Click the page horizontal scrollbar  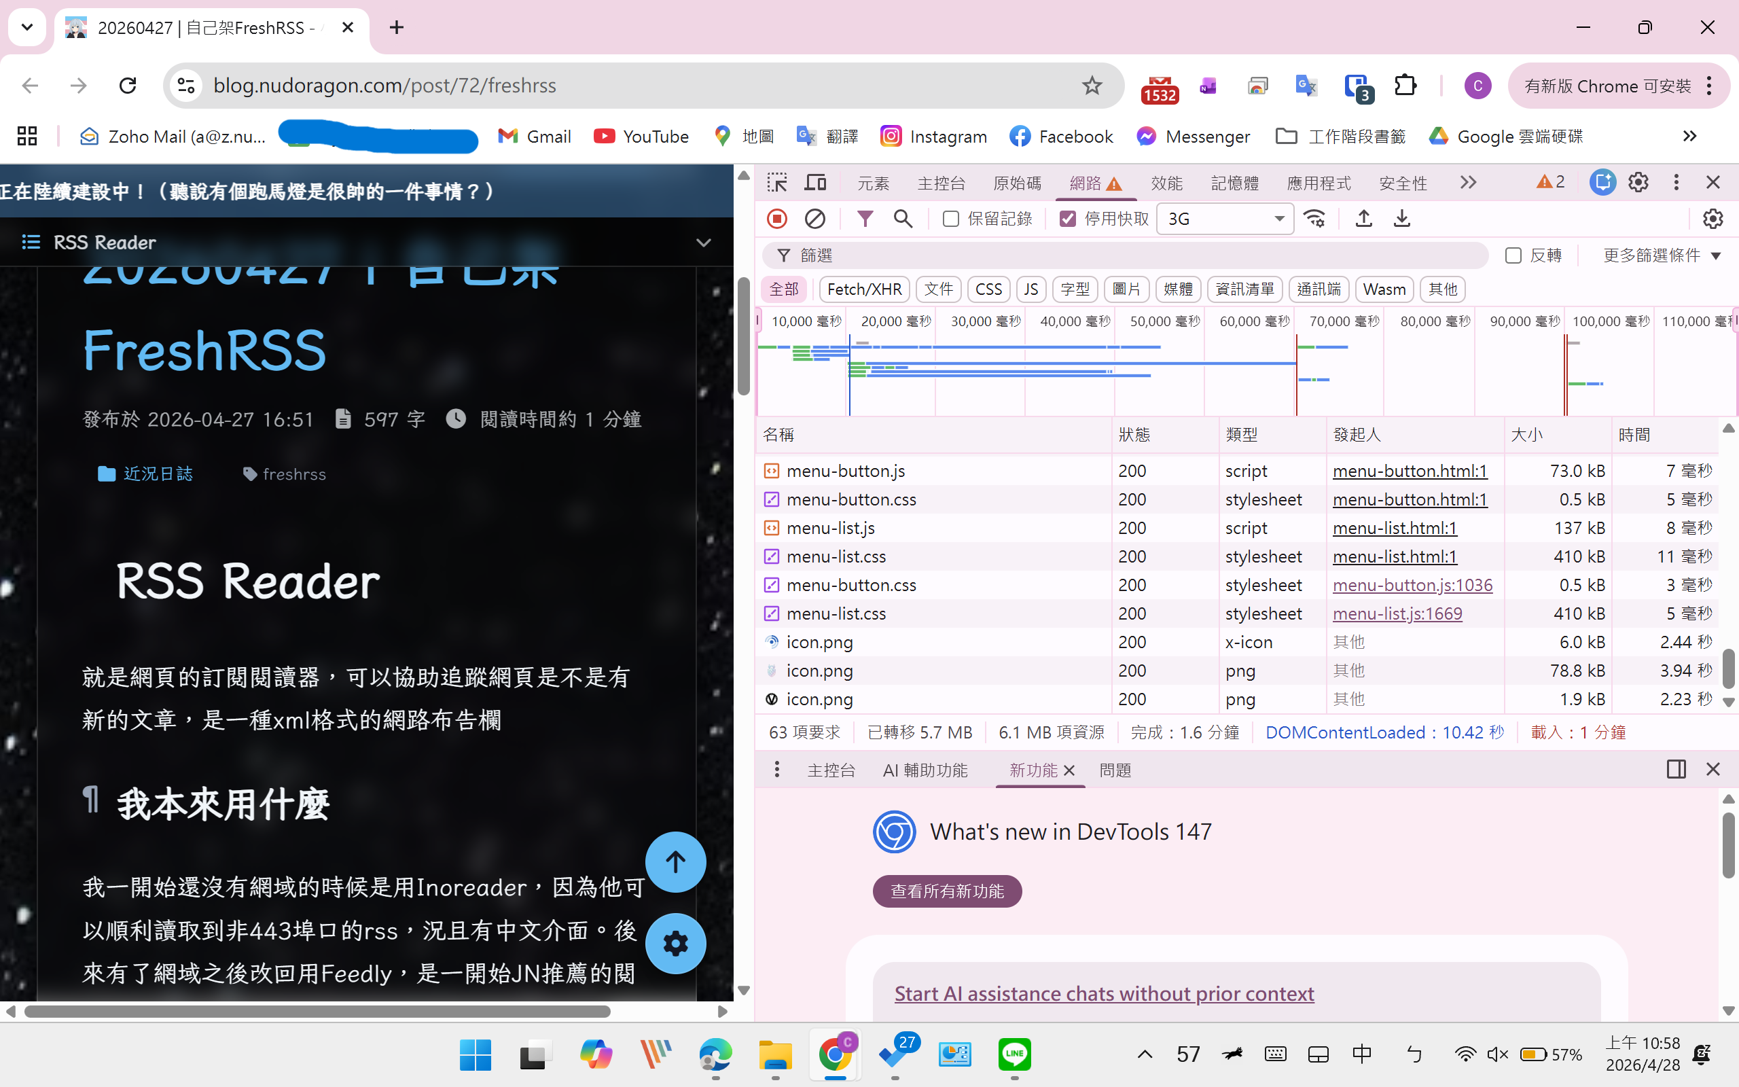(318, 1011)
